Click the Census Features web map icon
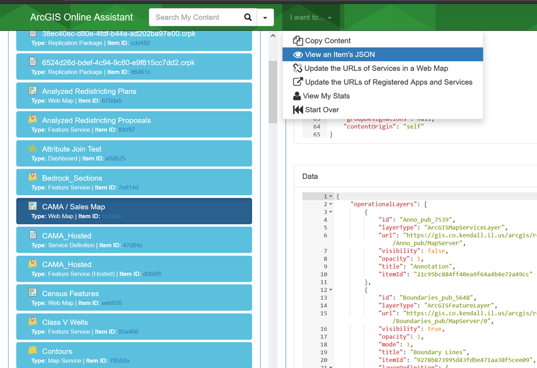537x368 pixels. click(x=33, y=292)
